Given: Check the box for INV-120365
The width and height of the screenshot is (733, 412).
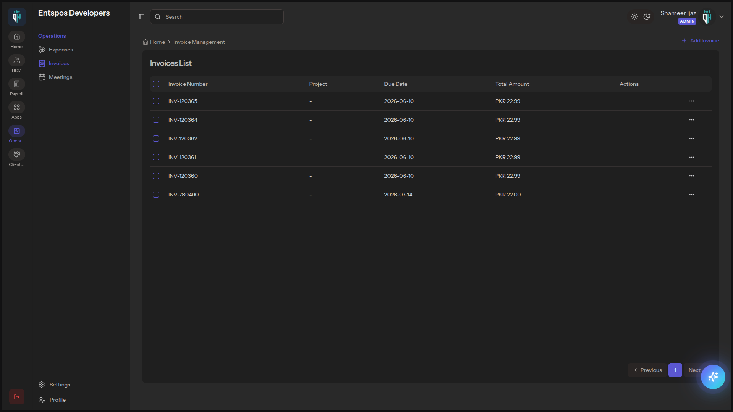Looking at the screenshot, I should pos(156,101).
